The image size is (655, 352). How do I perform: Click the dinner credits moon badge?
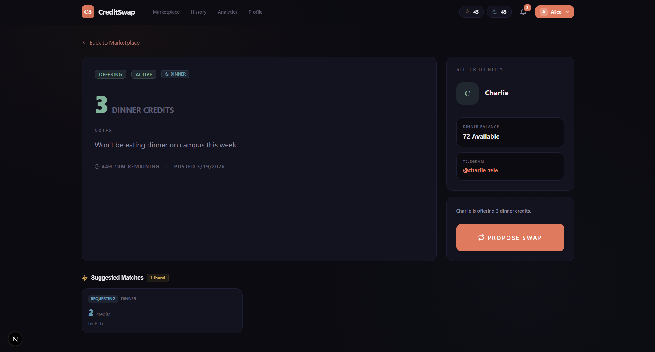coord(499,12)
